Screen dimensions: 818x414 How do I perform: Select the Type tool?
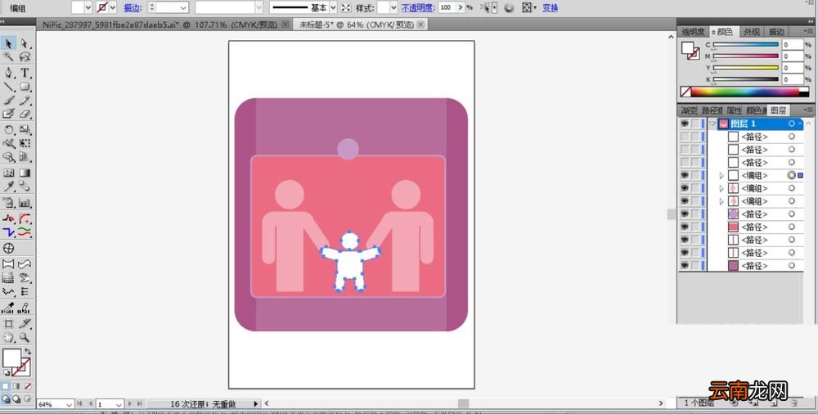25,73
